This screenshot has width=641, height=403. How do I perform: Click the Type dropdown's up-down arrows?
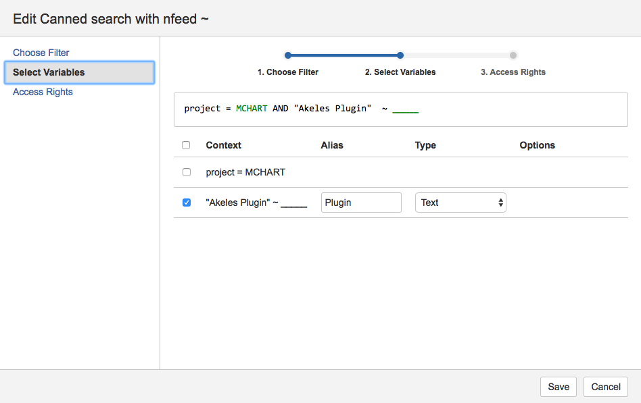(500, 202)
